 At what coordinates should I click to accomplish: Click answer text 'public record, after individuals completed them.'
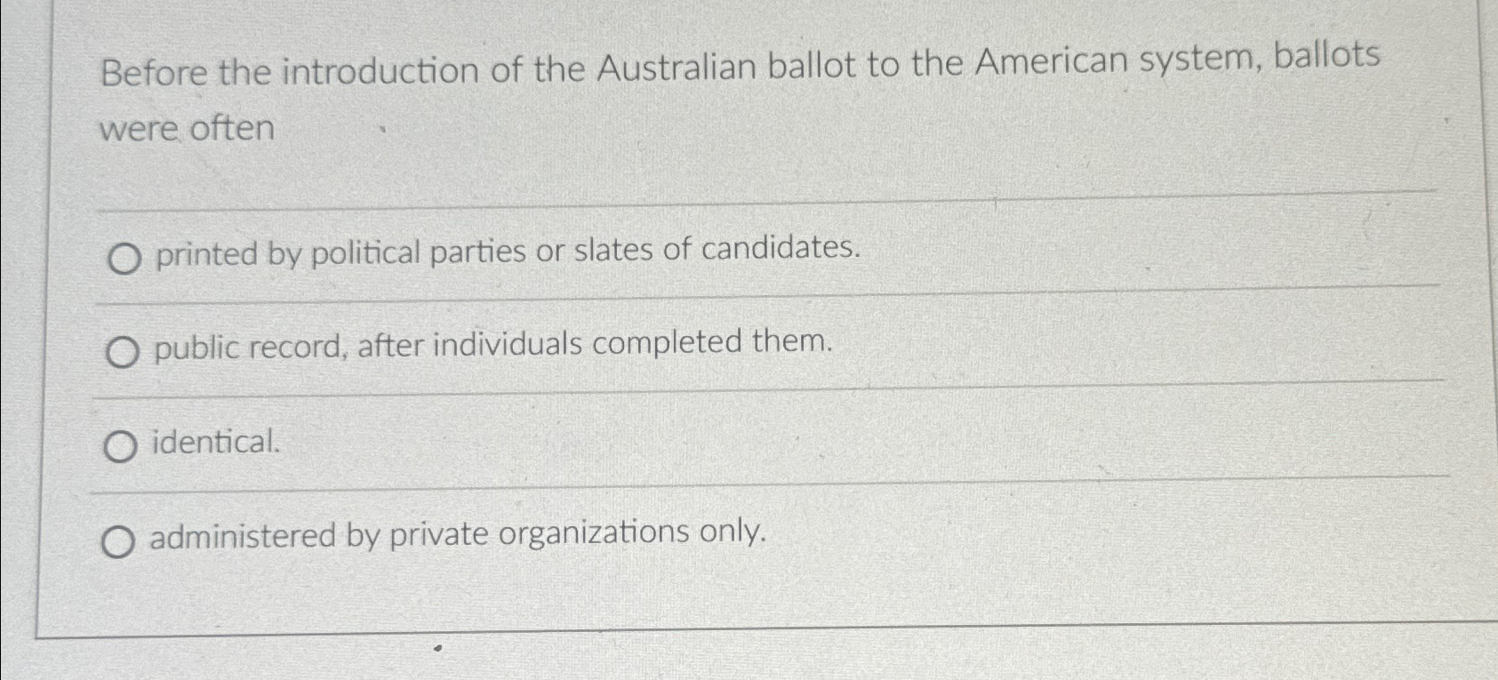491,346
